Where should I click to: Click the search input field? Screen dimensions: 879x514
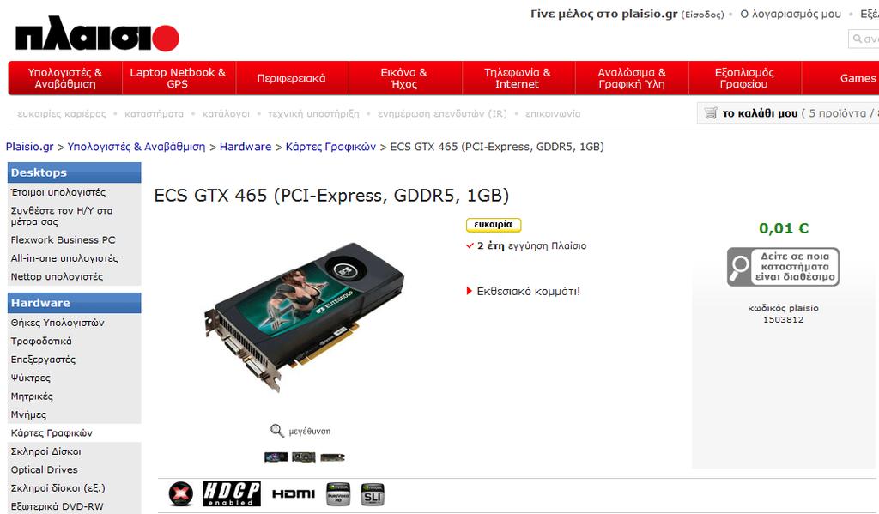click(x=864, y=39)
